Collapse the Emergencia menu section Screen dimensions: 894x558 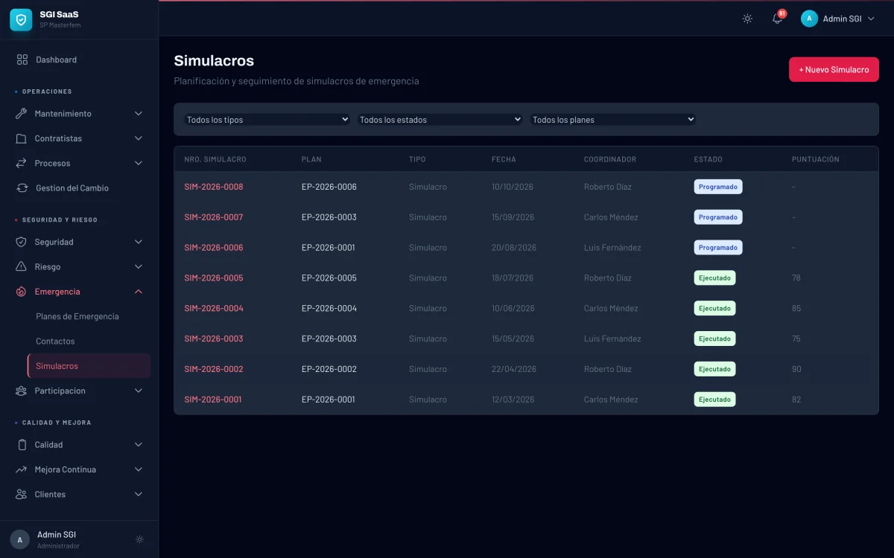[138, 292]
